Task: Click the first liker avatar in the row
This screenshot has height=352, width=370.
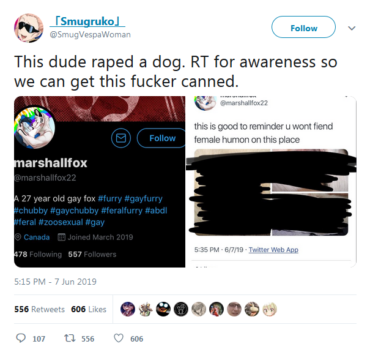Action: 128,309
